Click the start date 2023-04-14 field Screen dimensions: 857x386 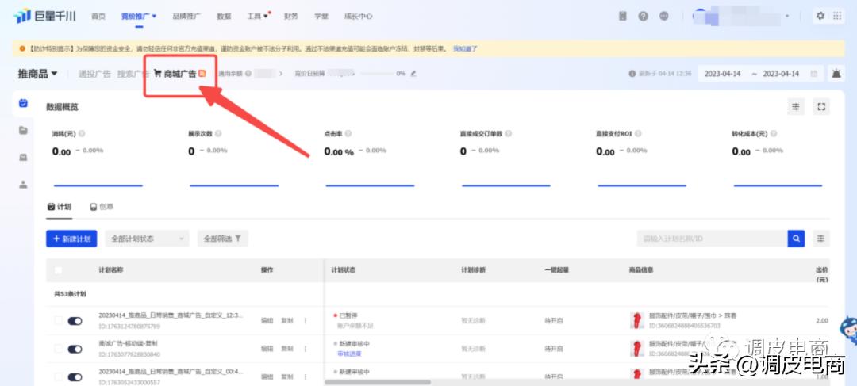tap(723, 74)
